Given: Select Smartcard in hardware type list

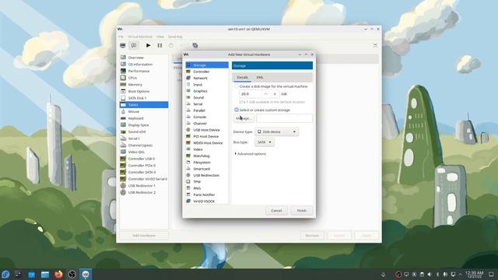Looking at the screenshot, I should [x=207, y=169].
